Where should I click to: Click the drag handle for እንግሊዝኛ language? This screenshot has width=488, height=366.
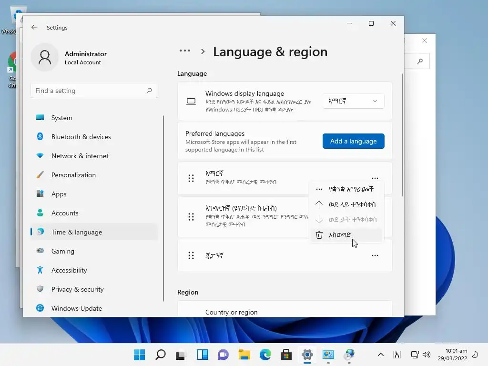coord(191,217)
